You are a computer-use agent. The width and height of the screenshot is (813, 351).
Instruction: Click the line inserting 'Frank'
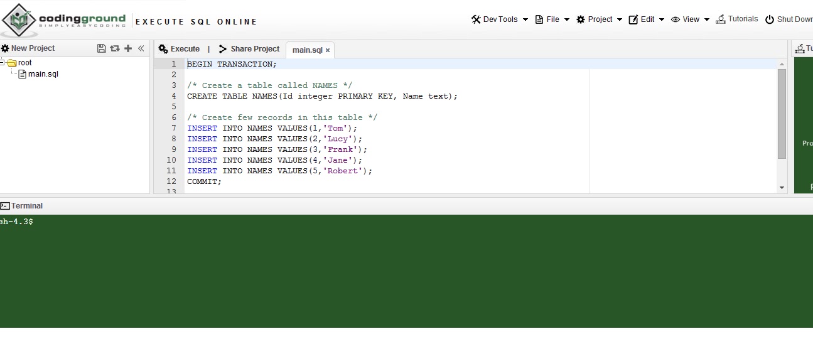point(277,149)
